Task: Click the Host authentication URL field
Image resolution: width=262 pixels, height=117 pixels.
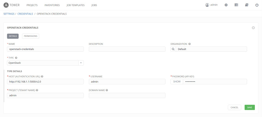Action: (x=45, y=82)
